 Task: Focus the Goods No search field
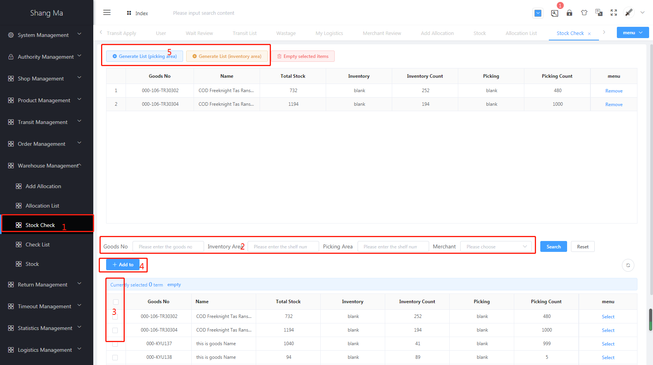(x=168, y=246)
